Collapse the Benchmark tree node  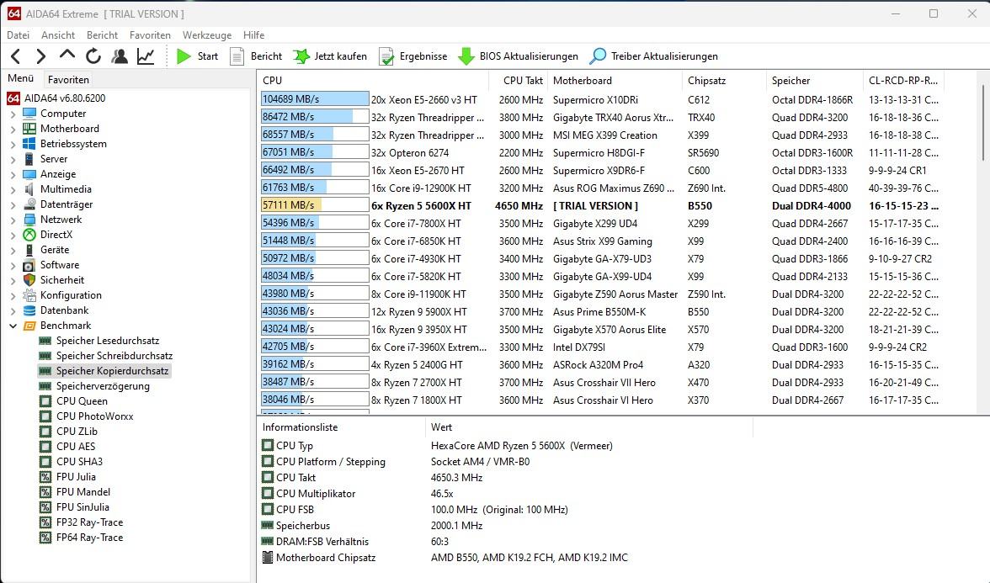pos(13,326)
